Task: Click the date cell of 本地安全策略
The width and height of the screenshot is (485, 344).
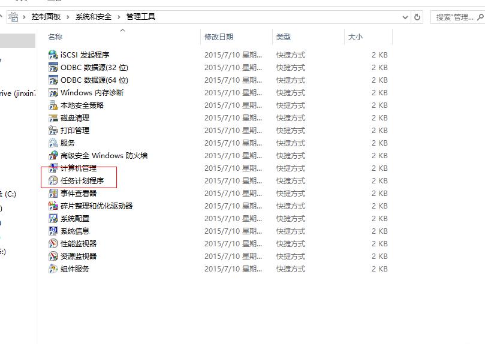Action: pos(233,105)
